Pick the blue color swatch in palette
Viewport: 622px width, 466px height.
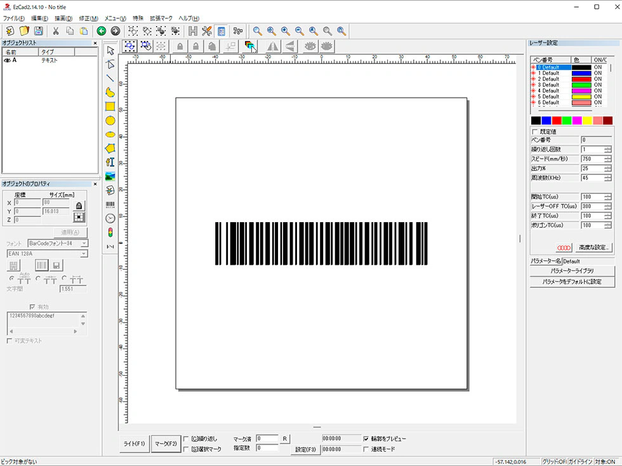point(546,121)
